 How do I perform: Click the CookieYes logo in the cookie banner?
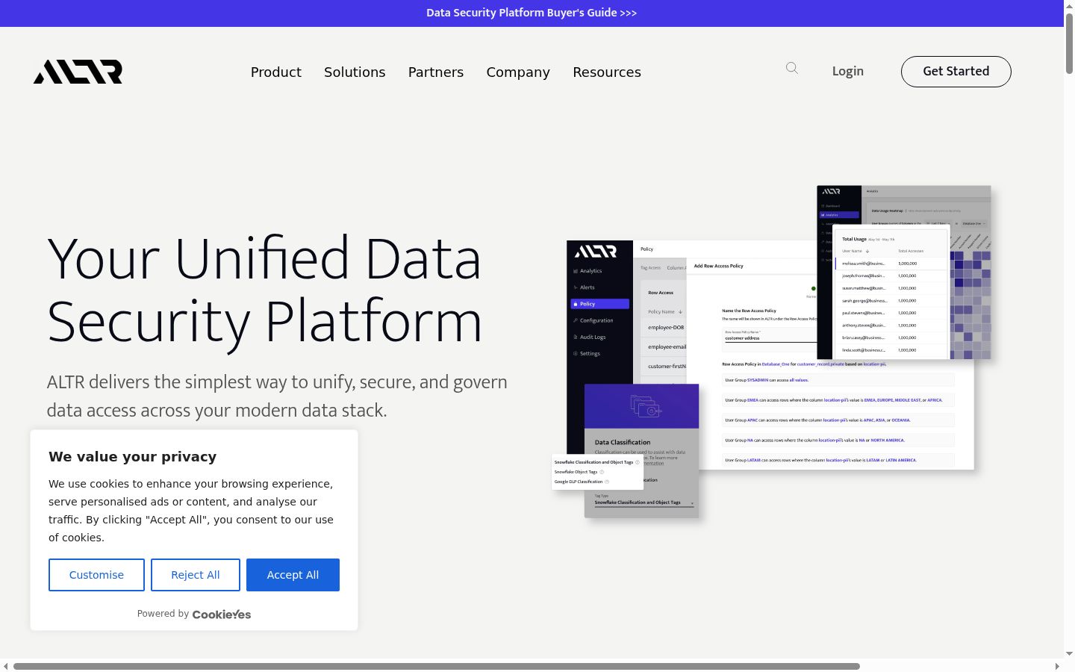click(x=222, y=614)
